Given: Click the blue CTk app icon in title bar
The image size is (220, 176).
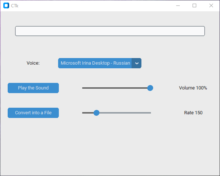Looking at the screenshot, I should pyautogui.click(x=6, y=5).
